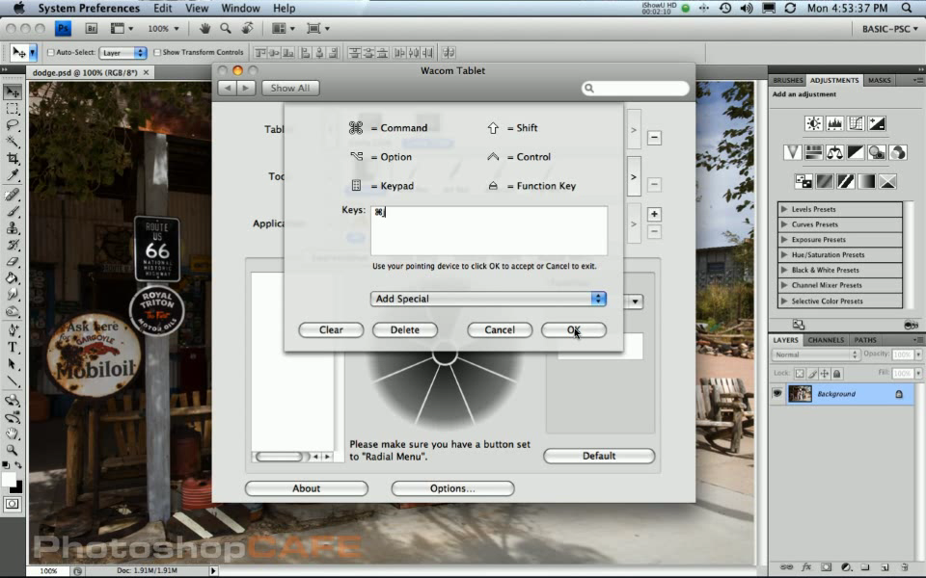The height and width of the screenshot is (578, 926).
Task: Add a Color Balance adjustment
Action: (x=834, y=152)
